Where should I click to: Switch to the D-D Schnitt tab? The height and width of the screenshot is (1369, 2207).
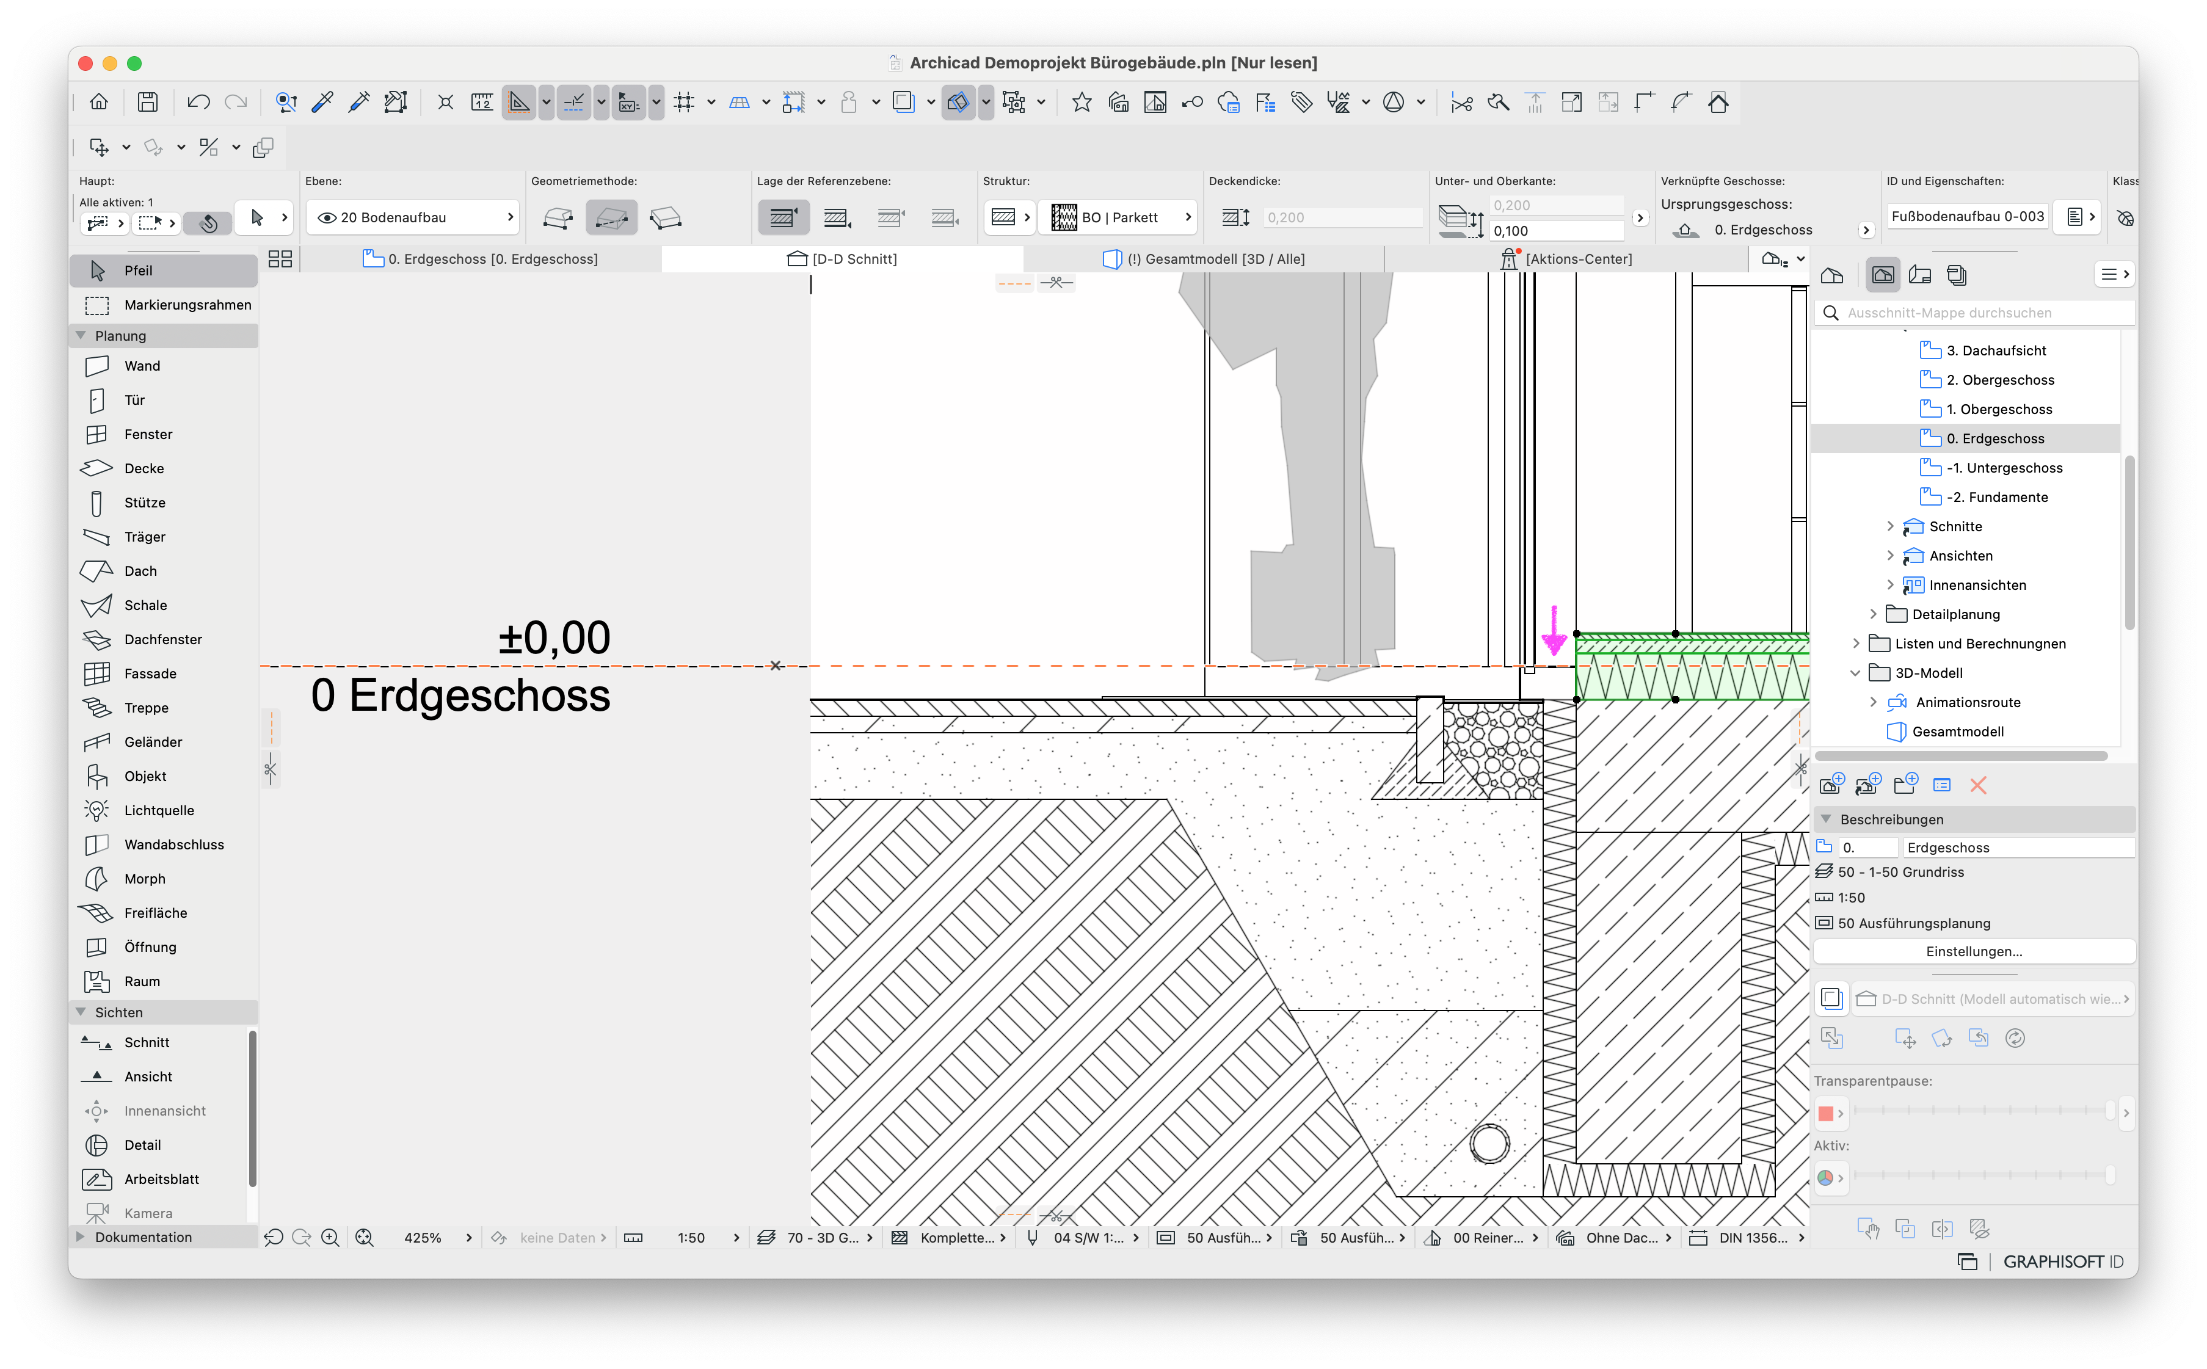pos(843,260)
